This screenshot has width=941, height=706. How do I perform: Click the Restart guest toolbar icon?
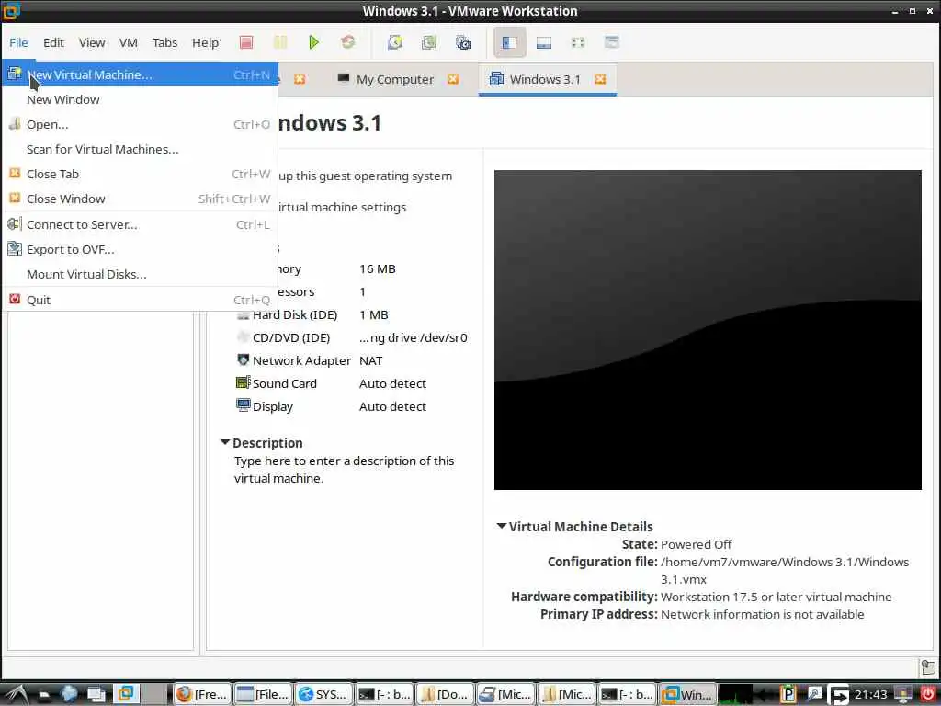(347, 42)
